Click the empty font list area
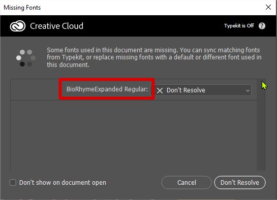277x200 pixels. click(x=134, y=136)
